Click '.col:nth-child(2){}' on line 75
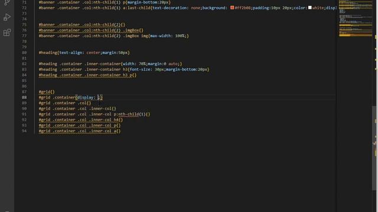This screenshot has height=212, width=378. (x=103, y=25)
